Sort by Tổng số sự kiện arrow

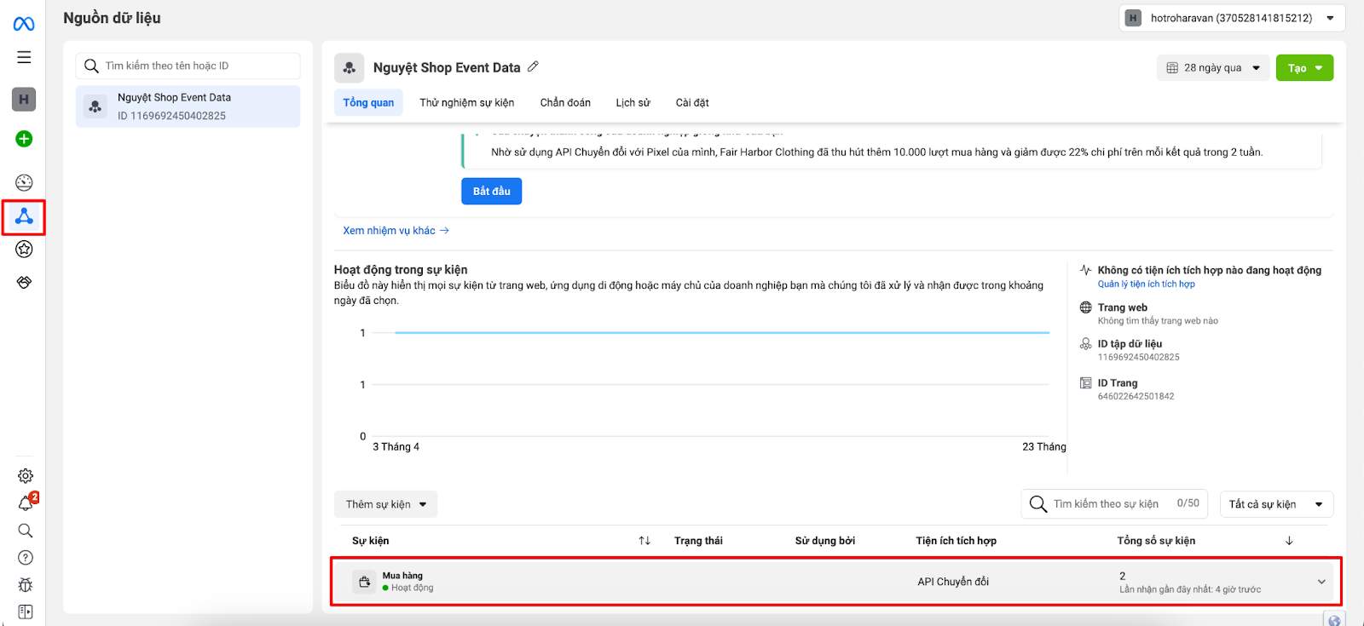(x=1289, y=541)
